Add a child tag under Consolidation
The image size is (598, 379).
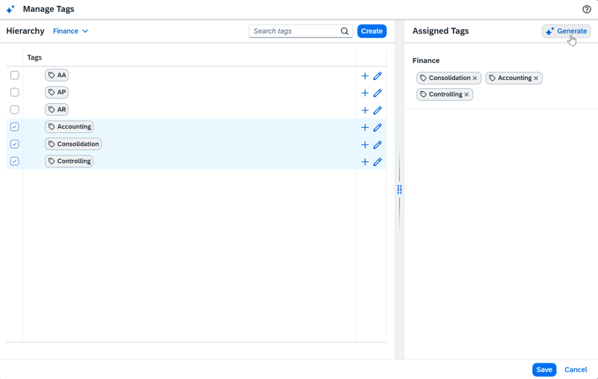[x=365, y=145]
